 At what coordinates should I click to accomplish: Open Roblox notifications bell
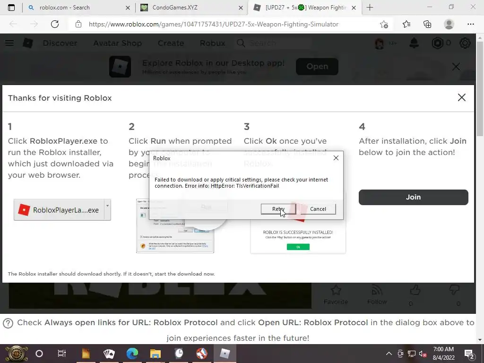coord(414,43)
